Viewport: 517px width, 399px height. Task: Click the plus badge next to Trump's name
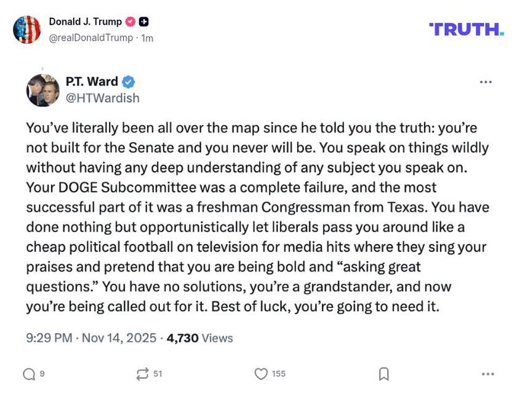(142, 20)
